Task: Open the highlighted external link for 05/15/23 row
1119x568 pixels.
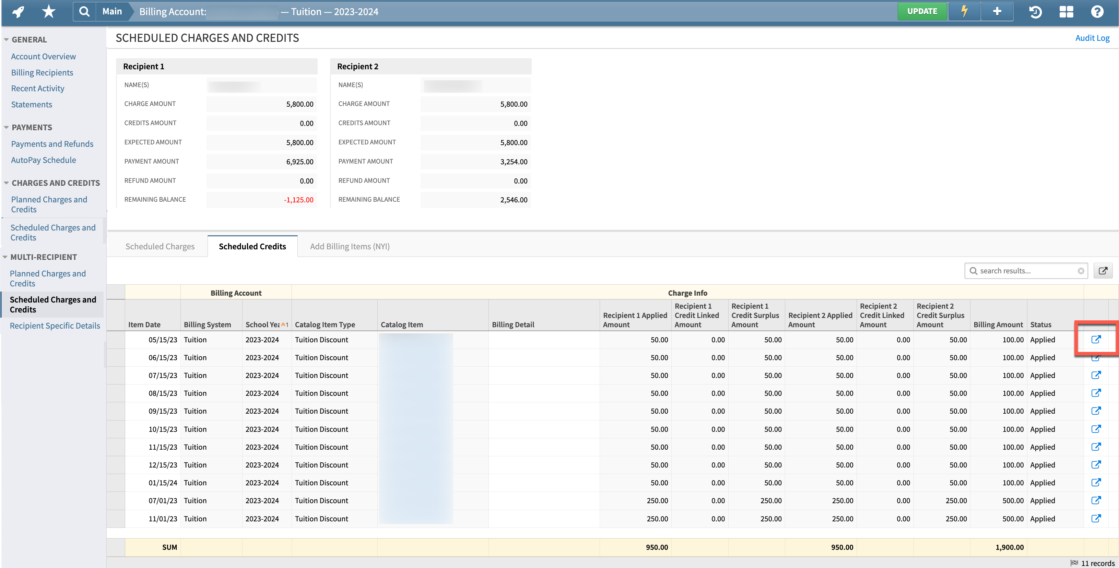Action: pos(1096,340)
